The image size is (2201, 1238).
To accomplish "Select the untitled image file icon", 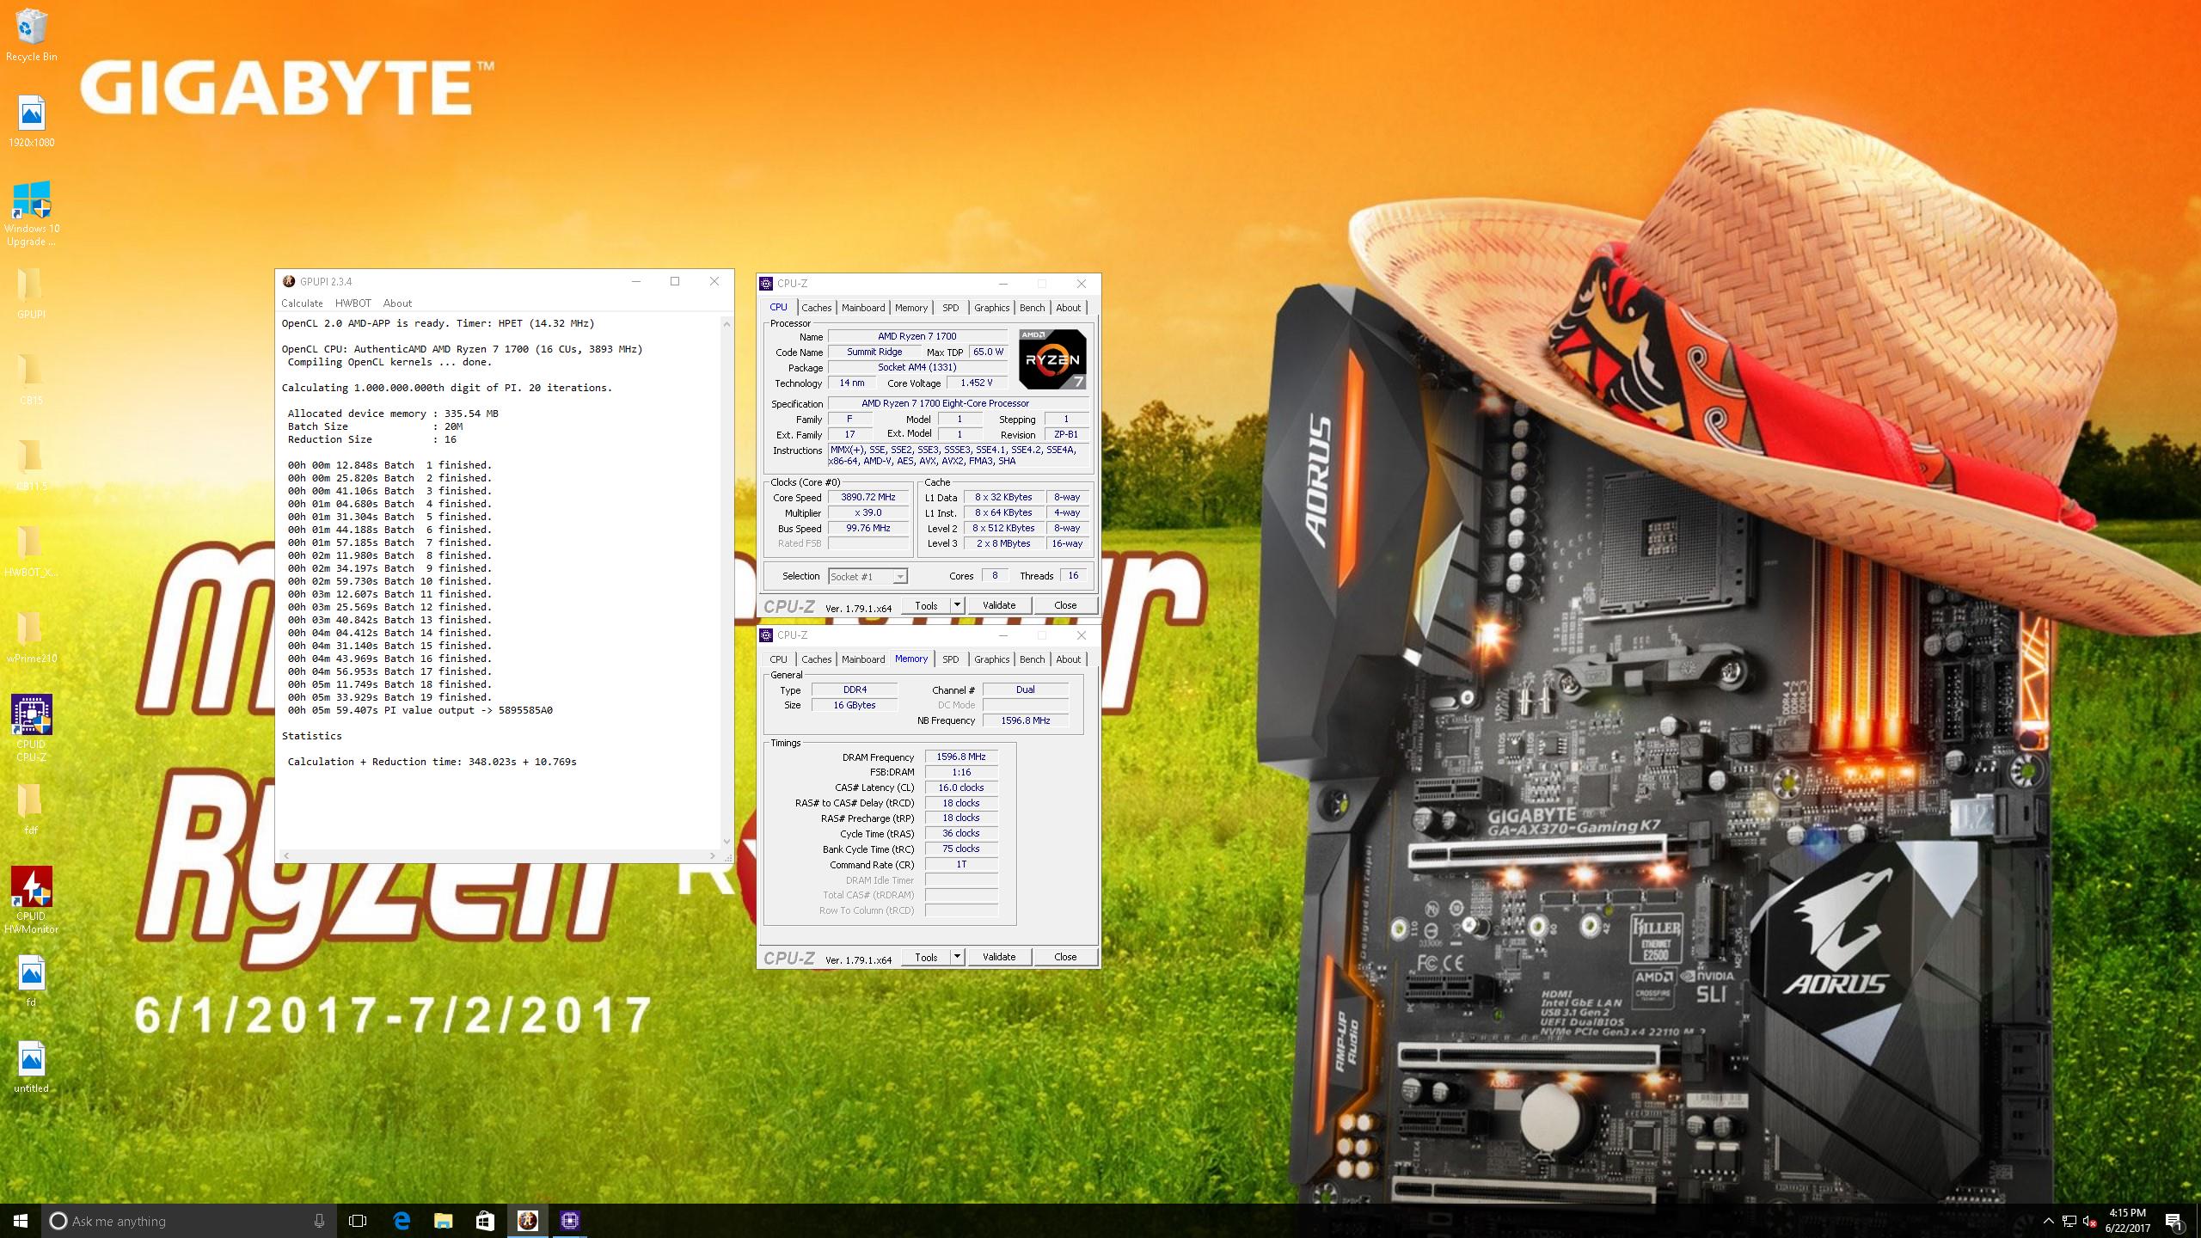I will point(31,1067).
